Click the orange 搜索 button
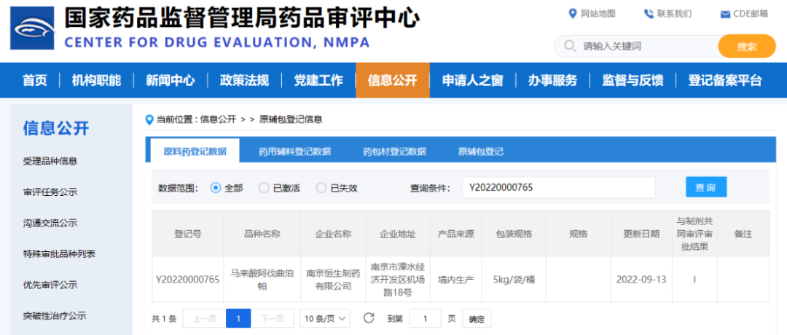Viewport: 787px width, 335px height. click(x=746, y=47)
